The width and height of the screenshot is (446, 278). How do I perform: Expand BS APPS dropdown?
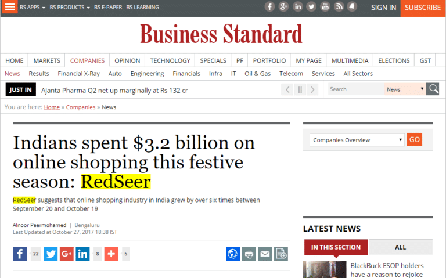(x=33, y=7)
